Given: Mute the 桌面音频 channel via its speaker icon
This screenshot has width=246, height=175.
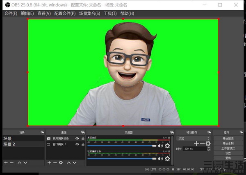Looking at the screenshot, I should (160, 146).
